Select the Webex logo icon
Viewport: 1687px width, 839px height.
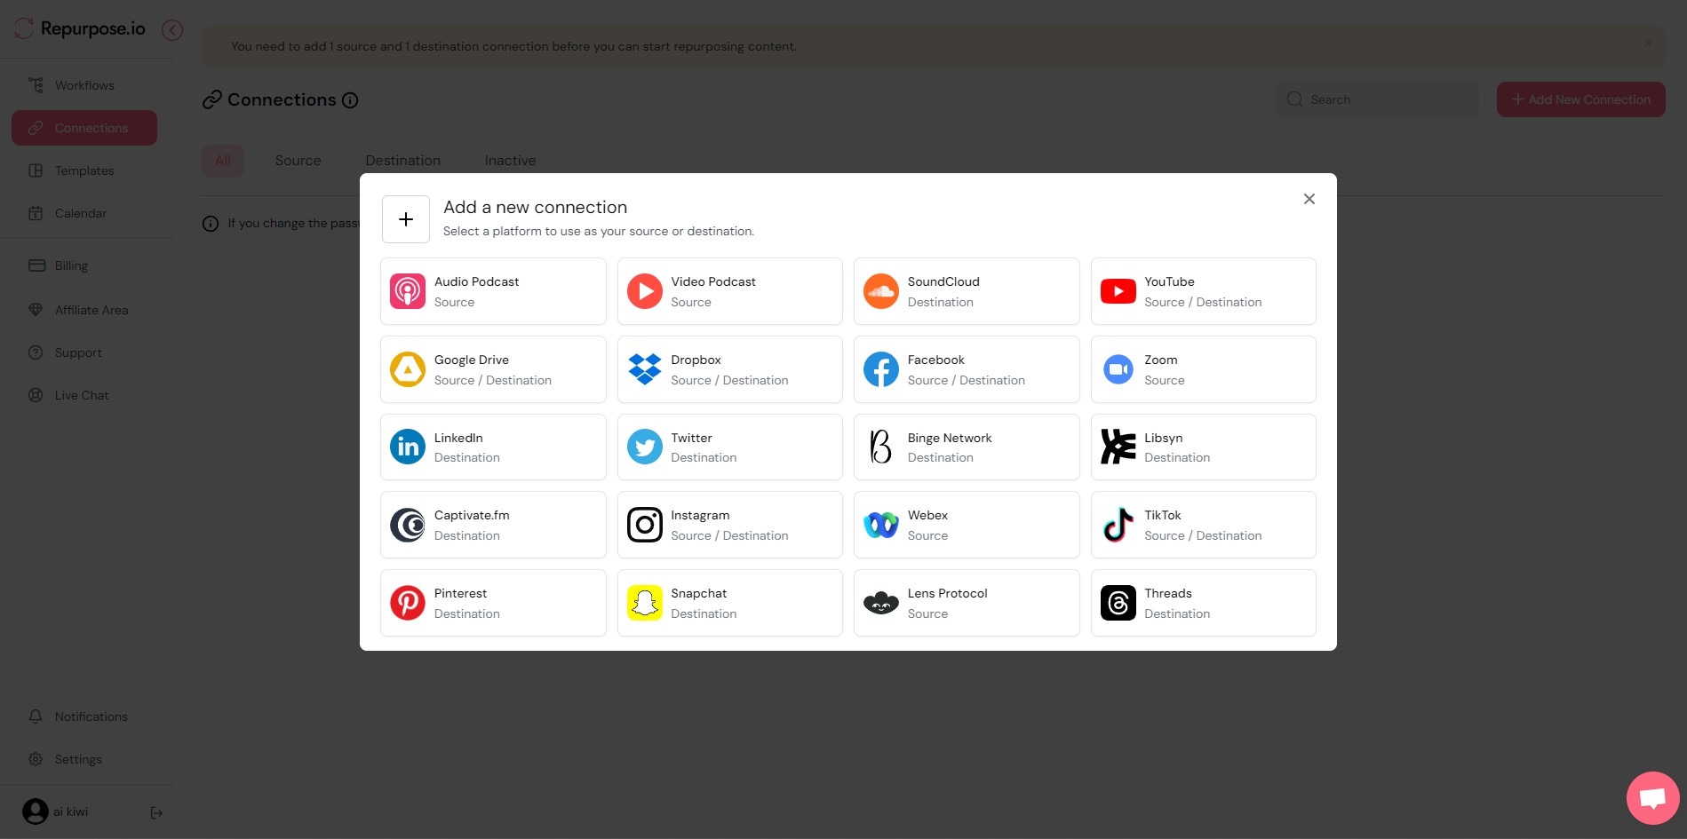(881, 525)
